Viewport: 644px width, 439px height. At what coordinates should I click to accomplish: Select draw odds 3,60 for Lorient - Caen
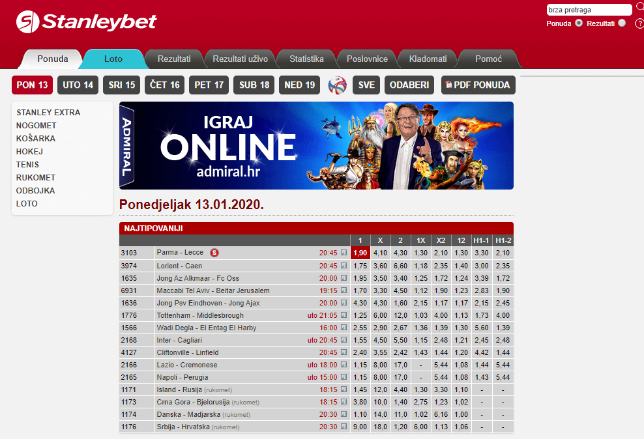(x=380, y=266)
